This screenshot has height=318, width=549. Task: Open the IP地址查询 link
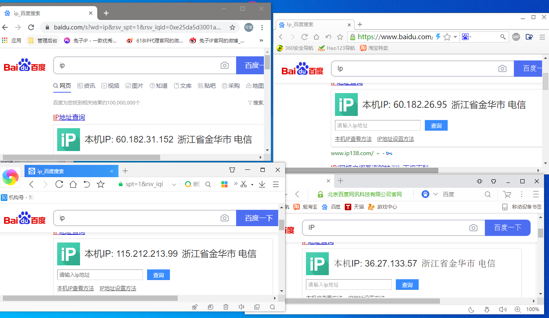pyautogui.click(x=69, y=117)
